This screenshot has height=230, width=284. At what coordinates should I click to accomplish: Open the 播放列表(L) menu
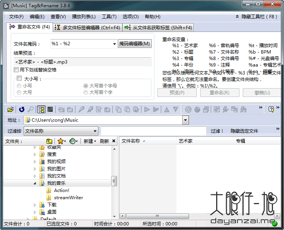point(84,17)
